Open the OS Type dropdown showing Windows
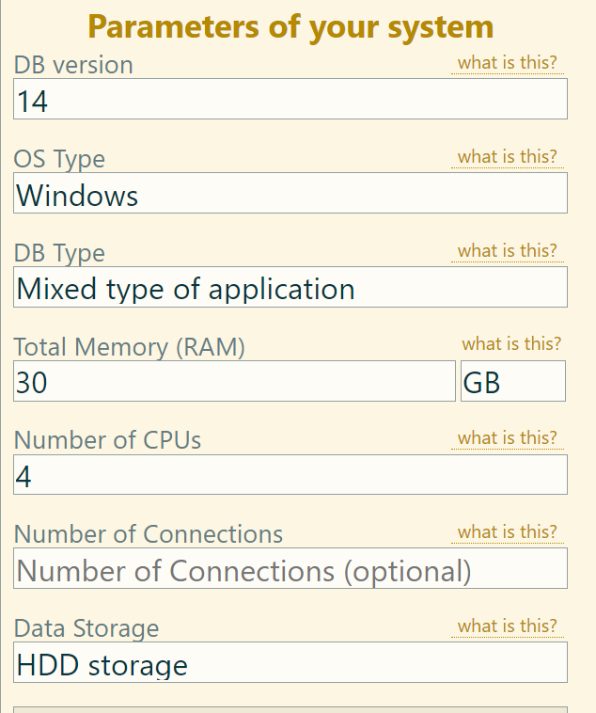This screenshot has height=713, width=596. click(x=290, y=194)
